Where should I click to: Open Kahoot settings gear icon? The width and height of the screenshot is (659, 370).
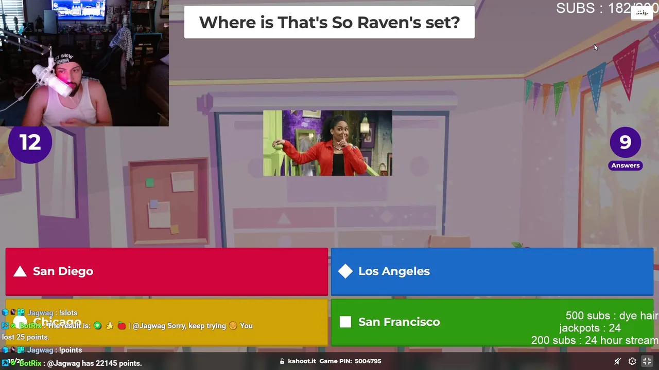click(x=632, y=361)
